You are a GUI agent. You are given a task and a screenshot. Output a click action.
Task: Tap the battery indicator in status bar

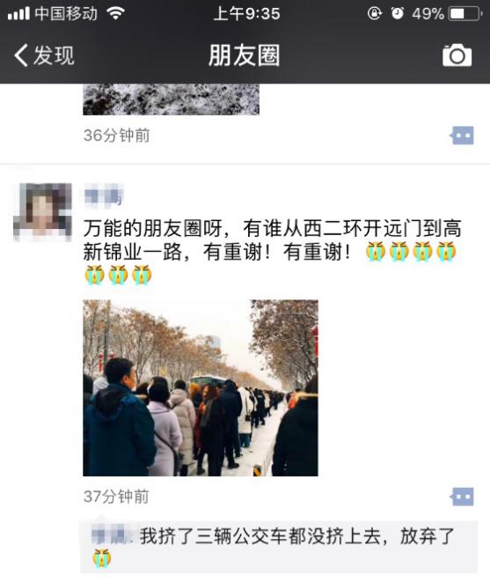click(x=465, y=14)
